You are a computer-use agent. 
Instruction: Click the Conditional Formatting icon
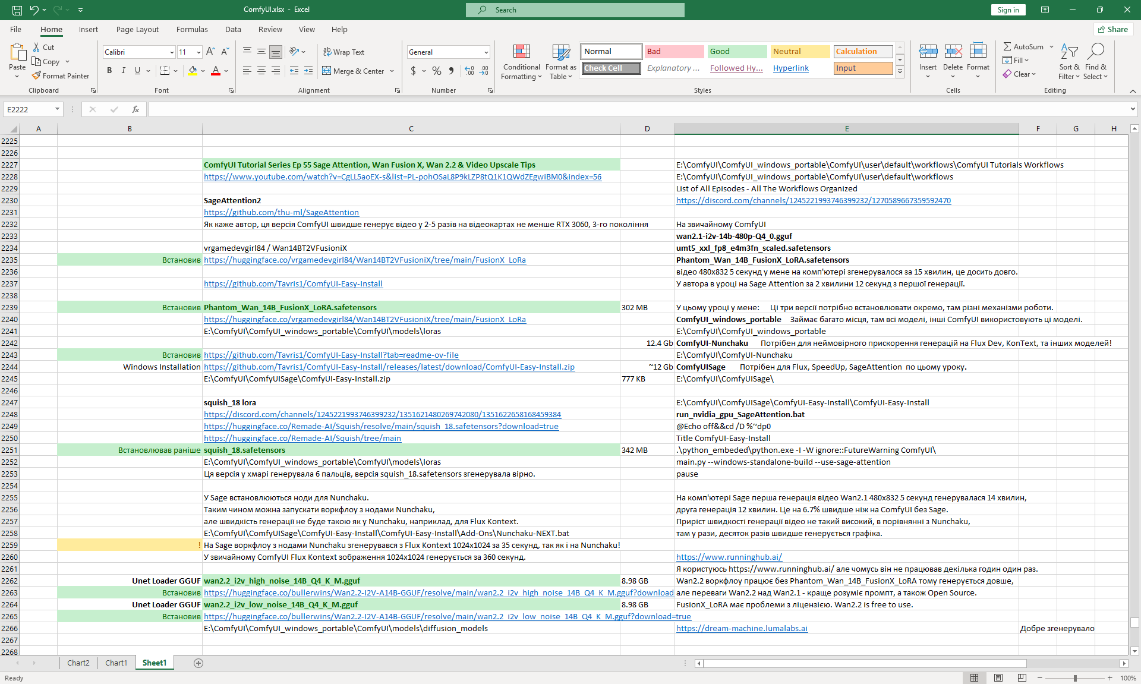(x=521, y=52)
